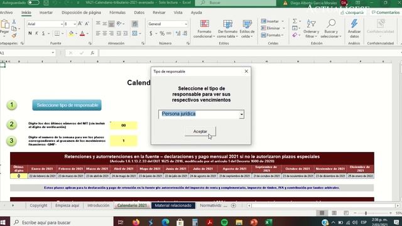402x226 pixels.
Task: Open the Archivo menu
Action: pos(6,13)
